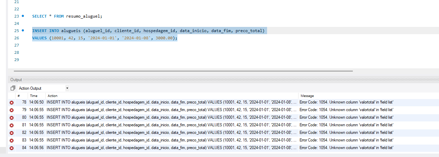Screen dimensions: 439x157
Task: Click the VALUES line in the SQL editor
Action: (x=104, y=38)
